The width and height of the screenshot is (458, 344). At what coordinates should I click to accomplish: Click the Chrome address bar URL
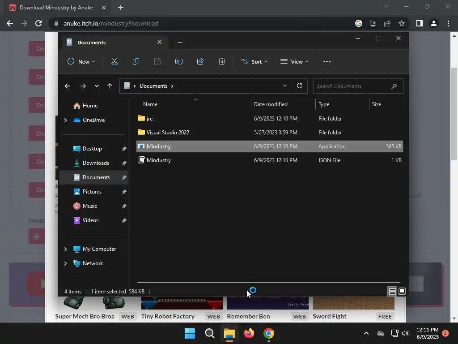point(111,23)
